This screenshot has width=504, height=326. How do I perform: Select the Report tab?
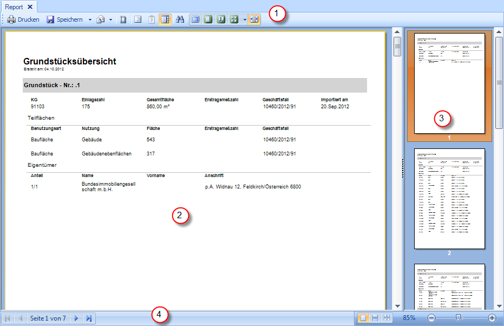coord(14,7)
